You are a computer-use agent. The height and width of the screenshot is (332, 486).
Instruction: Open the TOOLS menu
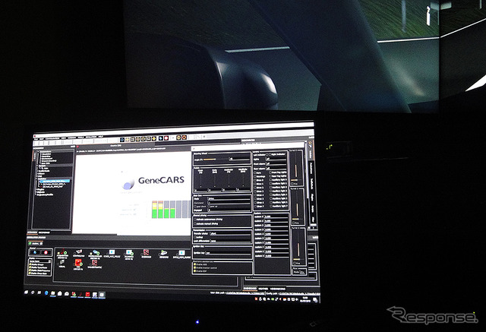(x=81, y=138)
